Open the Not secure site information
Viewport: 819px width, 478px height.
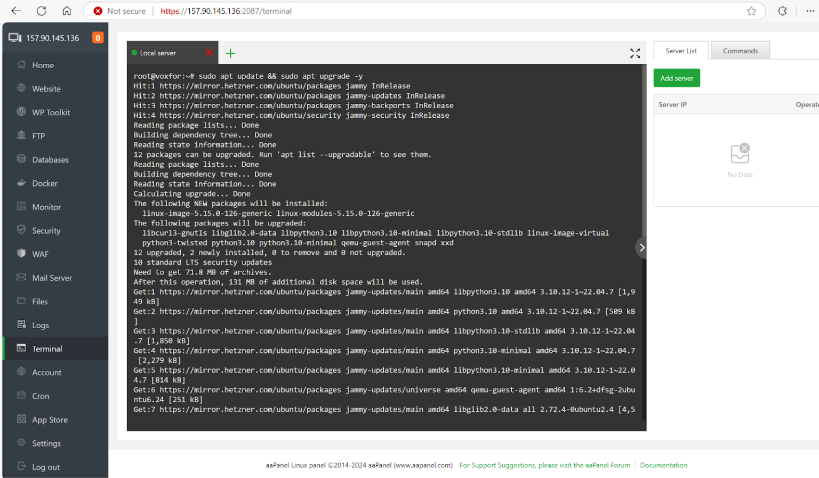tap(118, 11)
